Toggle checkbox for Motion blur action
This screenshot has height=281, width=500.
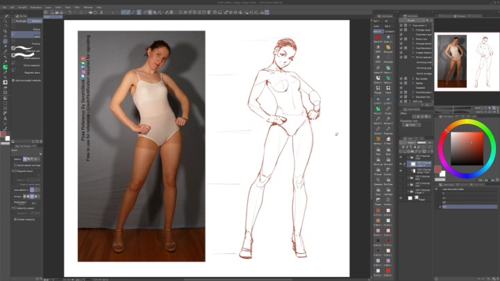401,39
